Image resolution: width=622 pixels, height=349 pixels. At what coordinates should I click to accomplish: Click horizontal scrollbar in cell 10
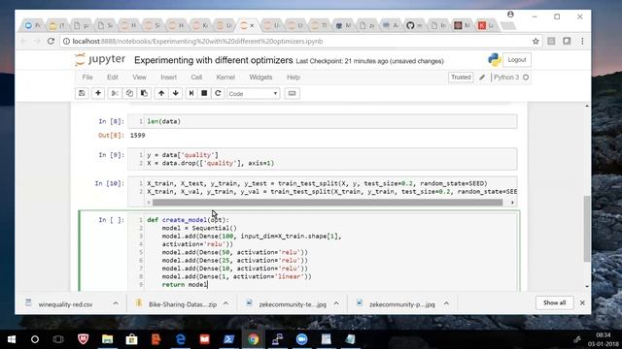[328, 203]
